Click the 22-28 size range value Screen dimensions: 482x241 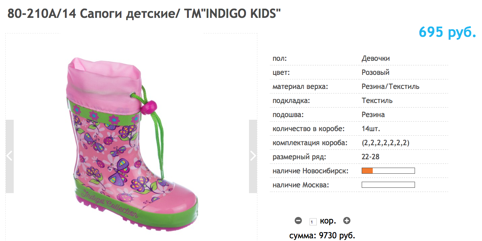[370, 157]
